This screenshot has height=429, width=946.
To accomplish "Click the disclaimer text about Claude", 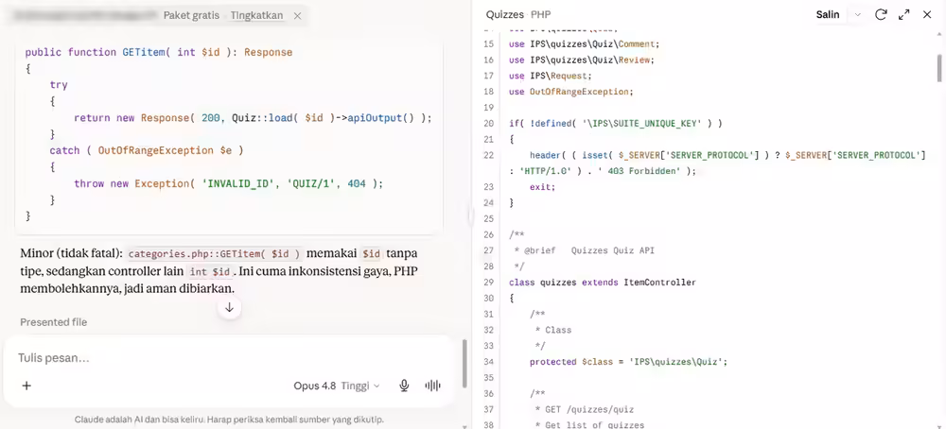I will click(x=229, y=420).
